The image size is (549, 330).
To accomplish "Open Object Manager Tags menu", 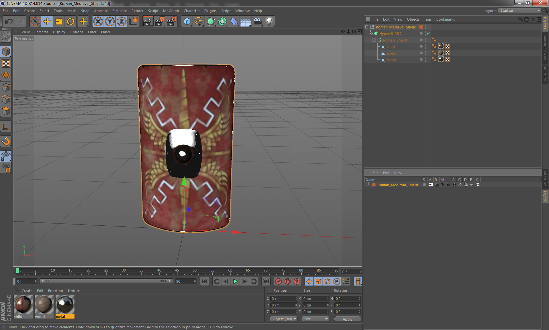I will point(428,19).
